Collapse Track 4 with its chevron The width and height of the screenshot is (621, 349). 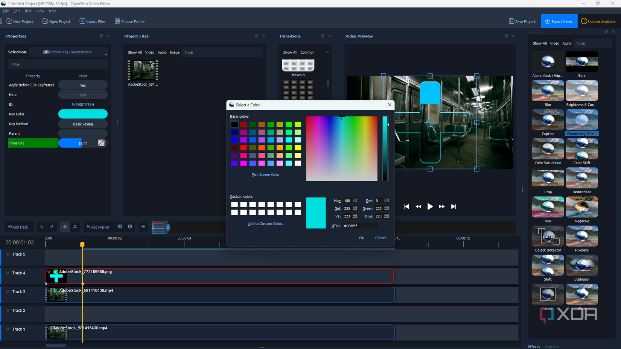8,273
